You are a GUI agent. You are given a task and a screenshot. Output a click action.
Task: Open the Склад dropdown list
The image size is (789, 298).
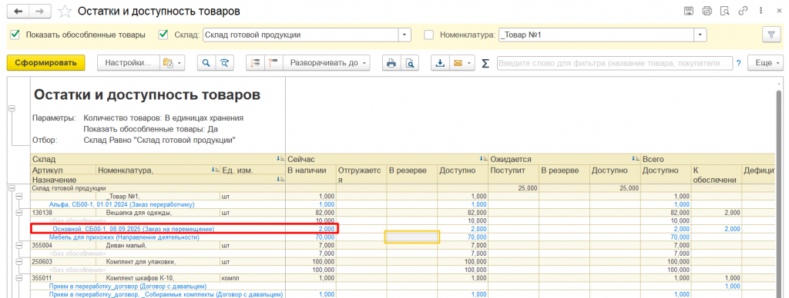pyautogui.click(x=405, y=35)
